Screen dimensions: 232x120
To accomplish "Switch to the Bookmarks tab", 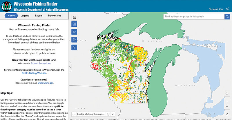I will pos(55,16).
